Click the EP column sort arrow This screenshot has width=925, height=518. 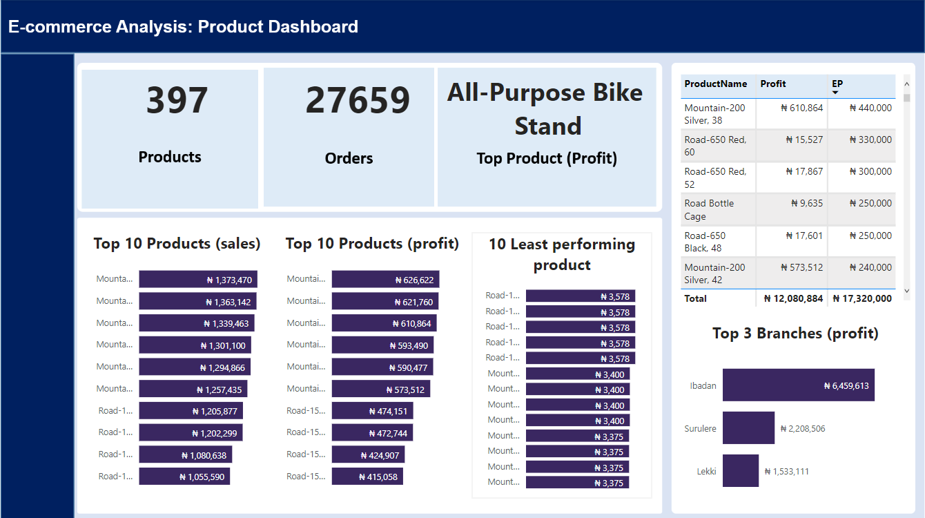[x=835, y=93]
